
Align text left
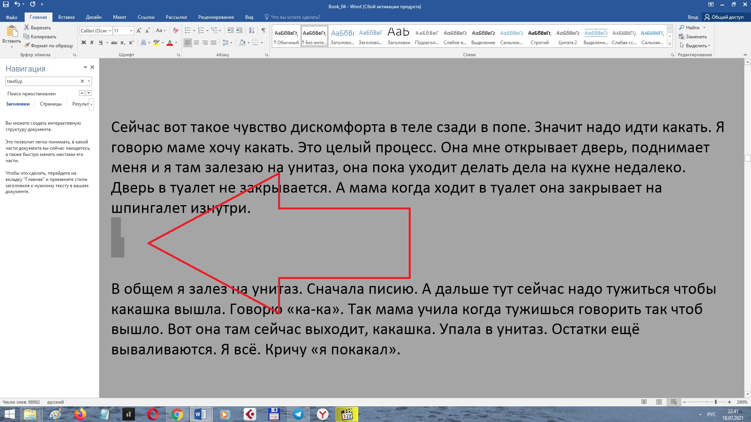(x=188, y=43)
